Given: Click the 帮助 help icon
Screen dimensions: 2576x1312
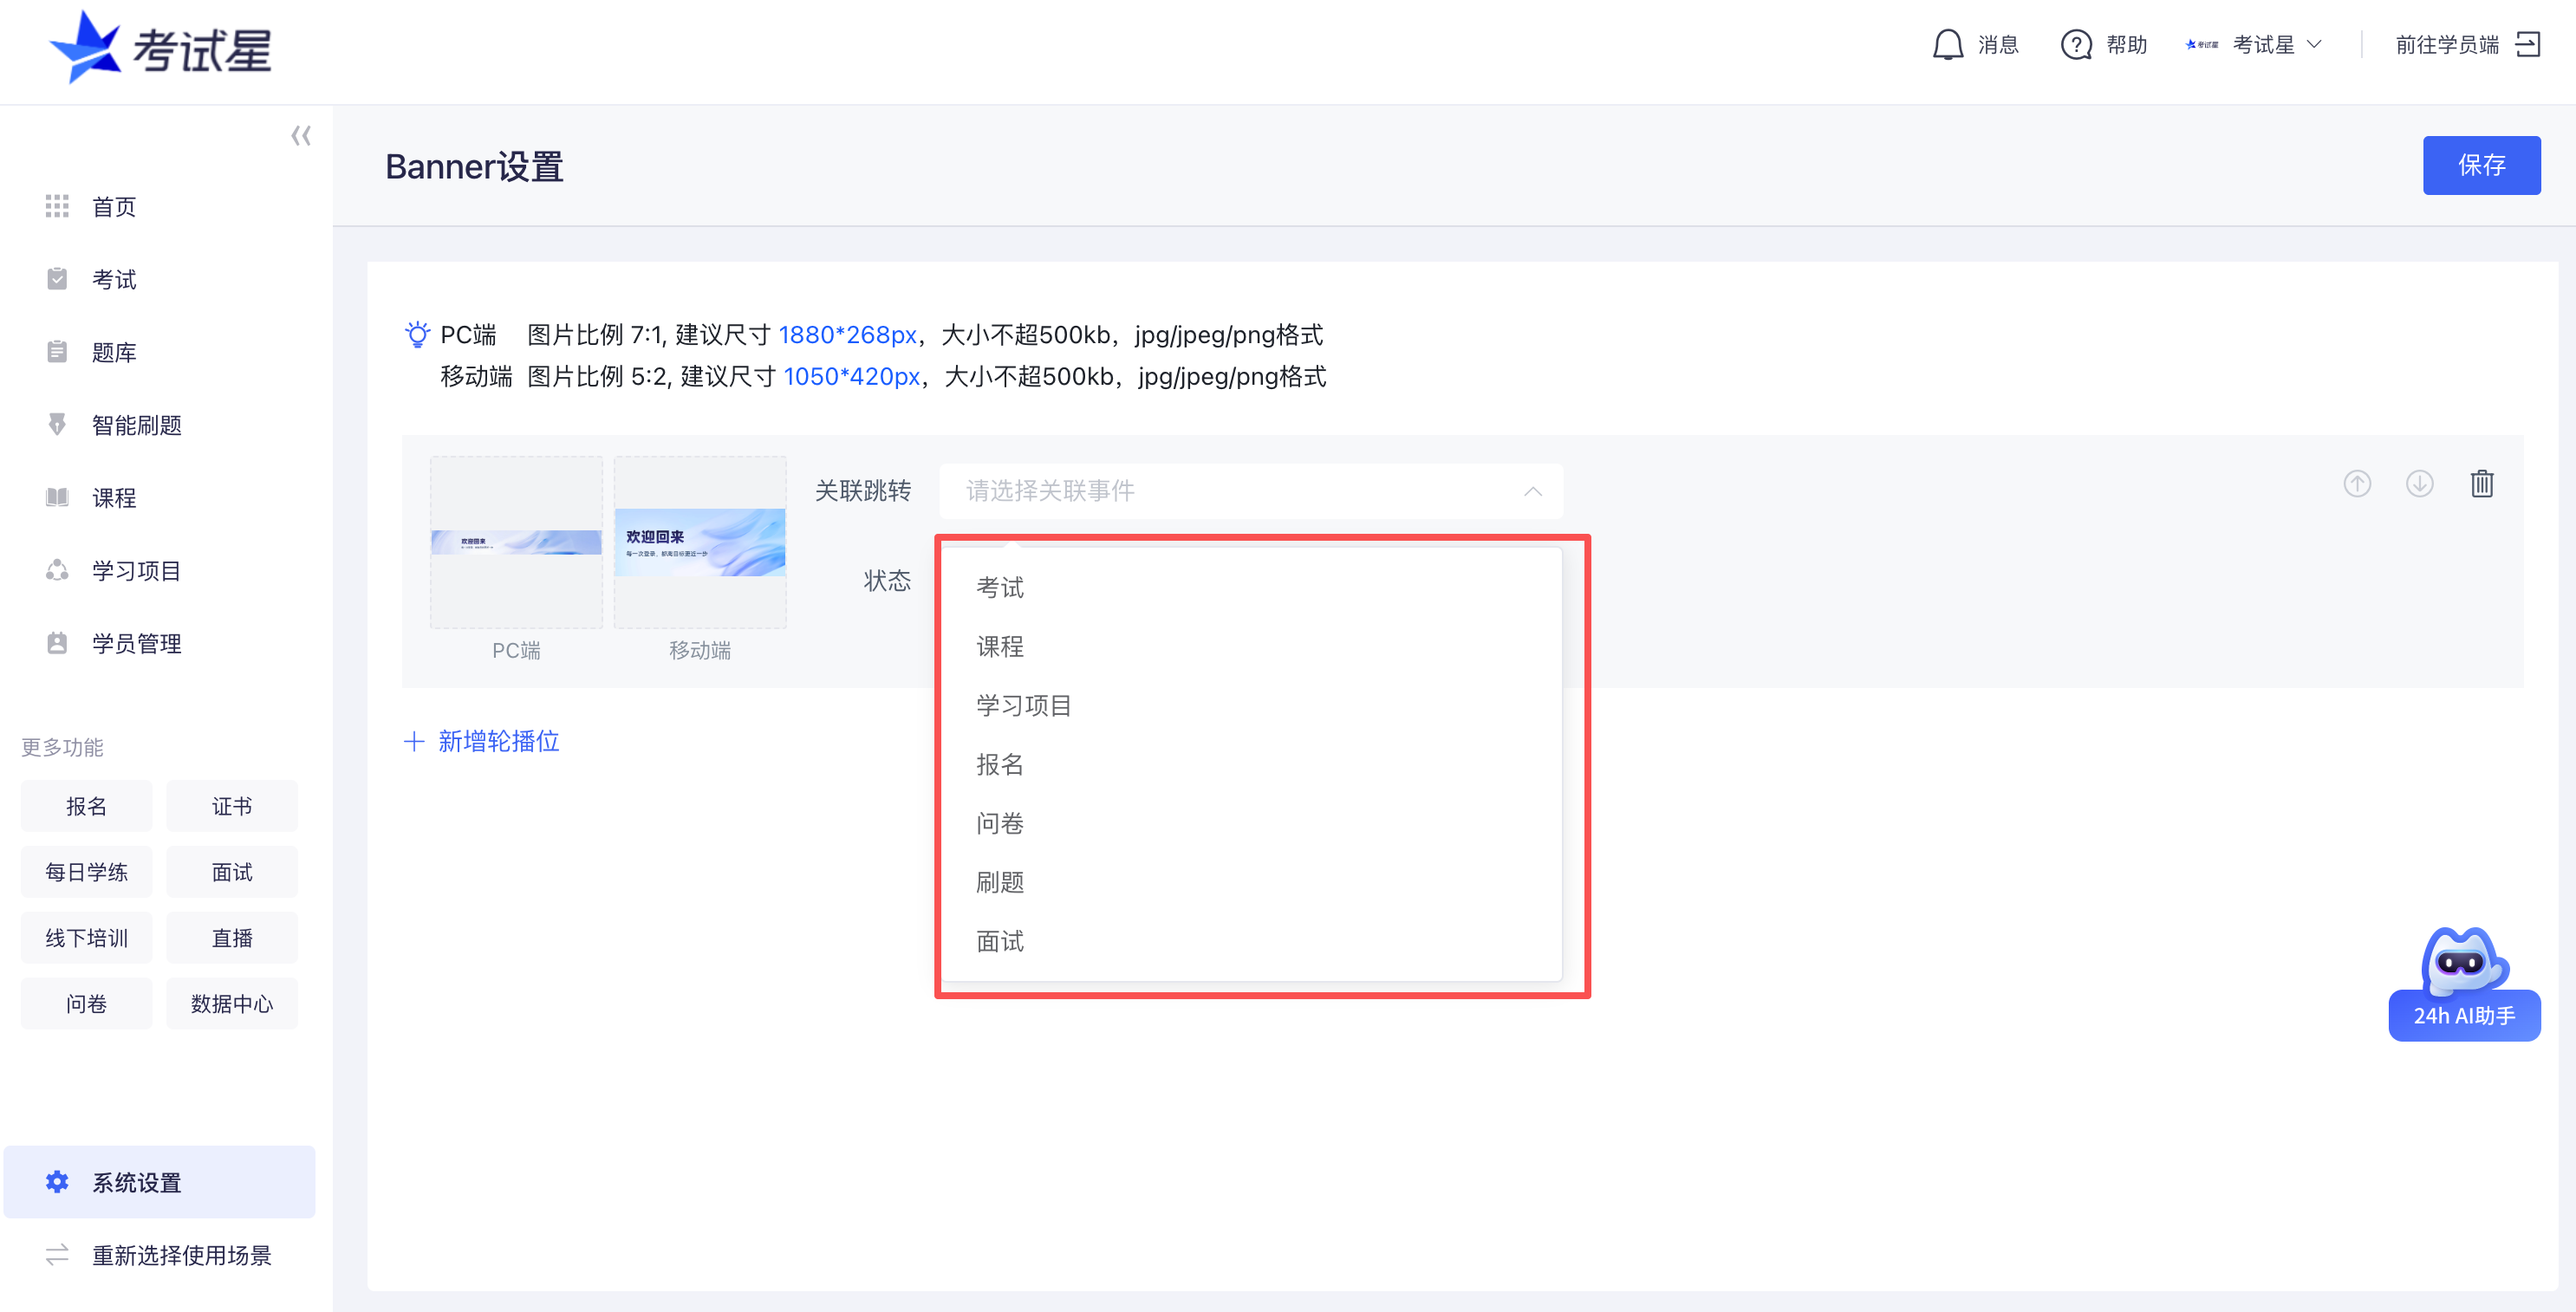Looking at the screenshot, I should 2076,44.
